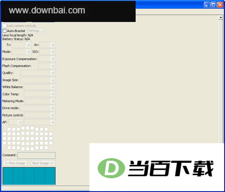Click the Comment input field
225x192 pixels.
tap(36, 155)
